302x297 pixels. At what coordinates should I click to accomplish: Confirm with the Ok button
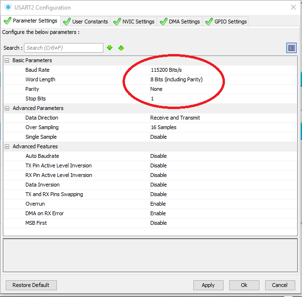[x=244, y=285]
